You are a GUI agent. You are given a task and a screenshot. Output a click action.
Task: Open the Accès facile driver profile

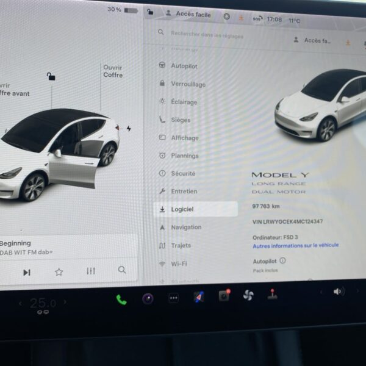click(188, 14)
